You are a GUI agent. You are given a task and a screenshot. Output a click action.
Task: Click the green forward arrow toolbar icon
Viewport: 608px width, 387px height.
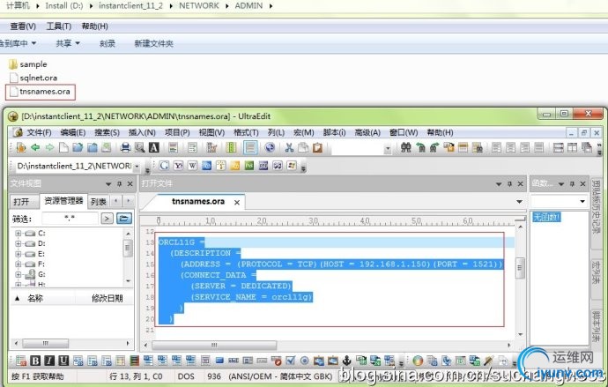click(49, 147)
